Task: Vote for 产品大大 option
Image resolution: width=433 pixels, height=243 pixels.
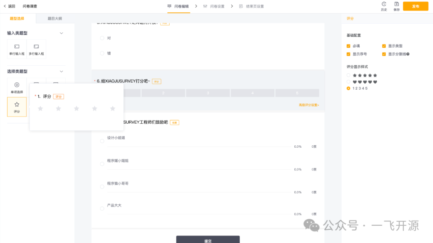Action: tap(102, 209)
